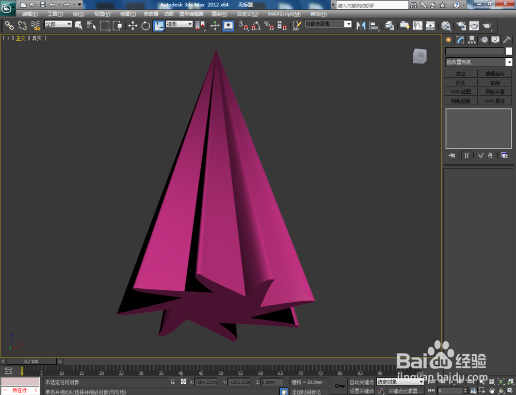This screenshot has height=395, width=516.
Task: Open the 编辑(E) menu
Action: (29, 14)
